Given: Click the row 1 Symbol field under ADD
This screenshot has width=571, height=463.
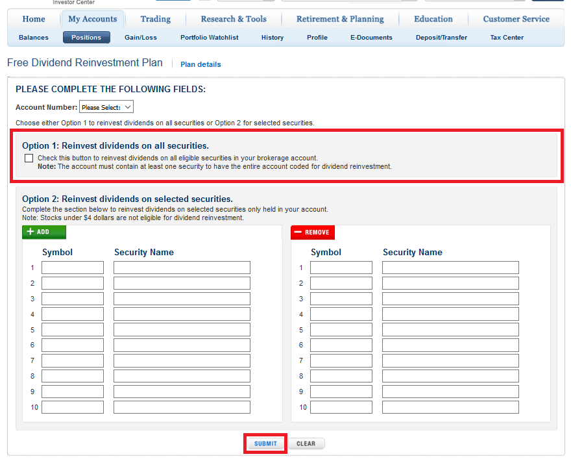Looking at the screenshot, I should coord(73,268).
